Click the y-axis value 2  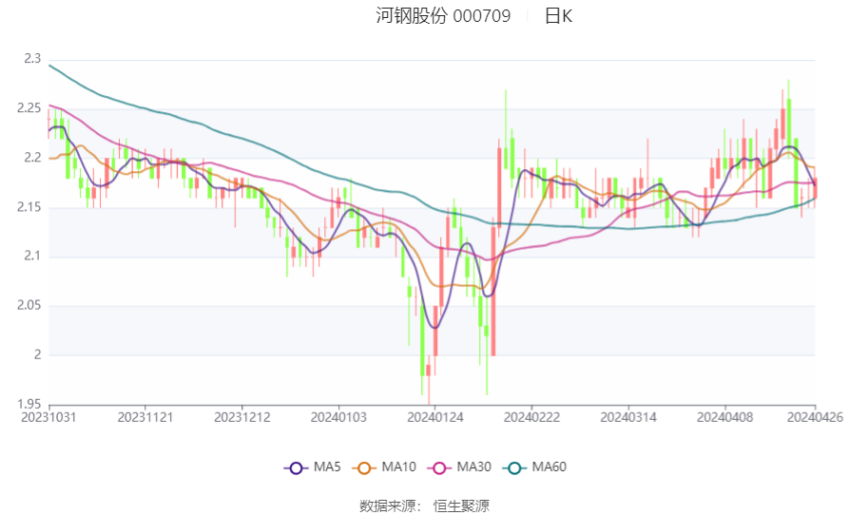[38, 354]
